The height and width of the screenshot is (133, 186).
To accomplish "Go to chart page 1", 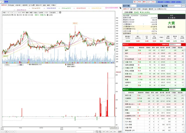I will (2, 131).
